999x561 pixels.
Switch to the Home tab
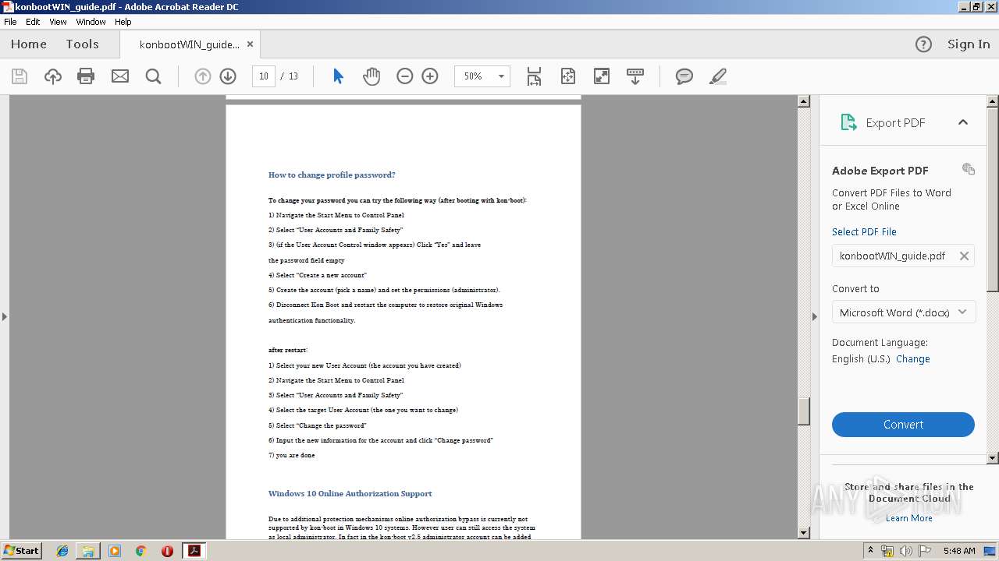(29, 44)
